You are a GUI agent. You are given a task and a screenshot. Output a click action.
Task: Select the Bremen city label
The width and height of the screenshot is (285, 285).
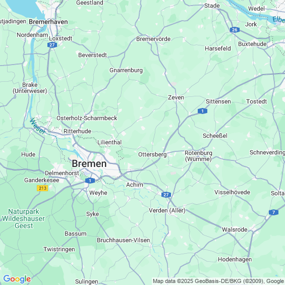coord(89,163)
